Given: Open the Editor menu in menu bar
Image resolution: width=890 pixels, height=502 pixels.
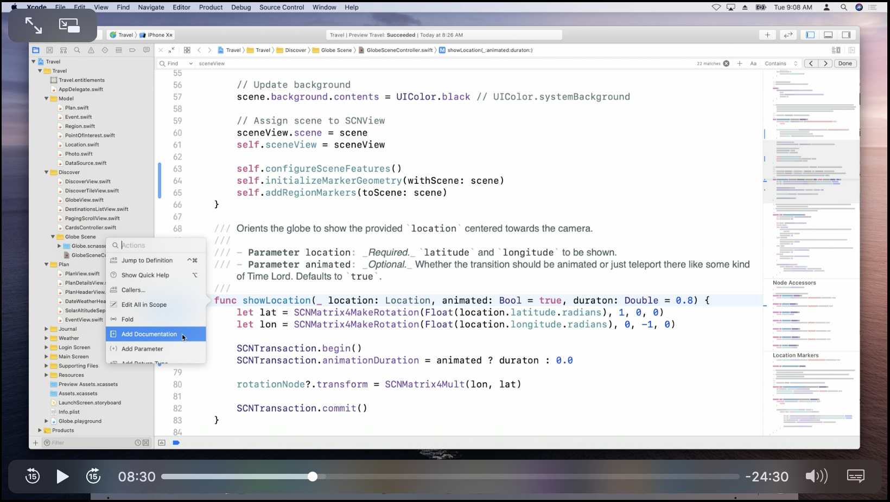Looking at the screenshot, I should pos(181,7).
